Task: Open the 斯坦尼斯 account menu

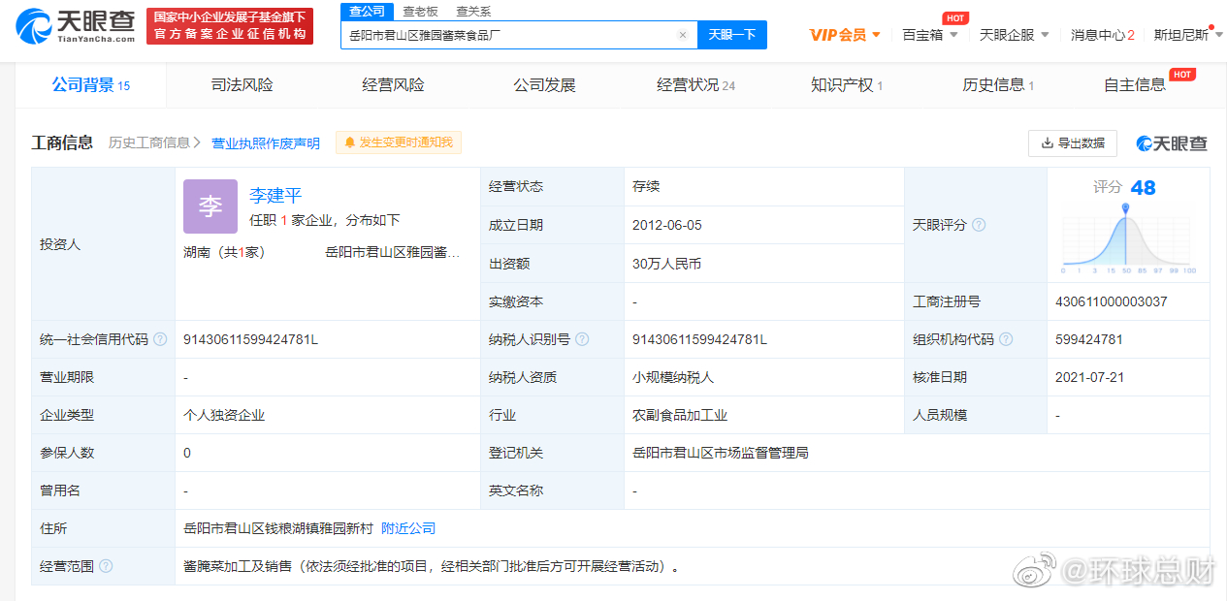Action: pyautogui.click(x=1188, y=35)
